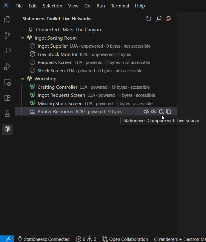Open the Testing flask view
Screen dimensions: 206x242
[7, 114]
